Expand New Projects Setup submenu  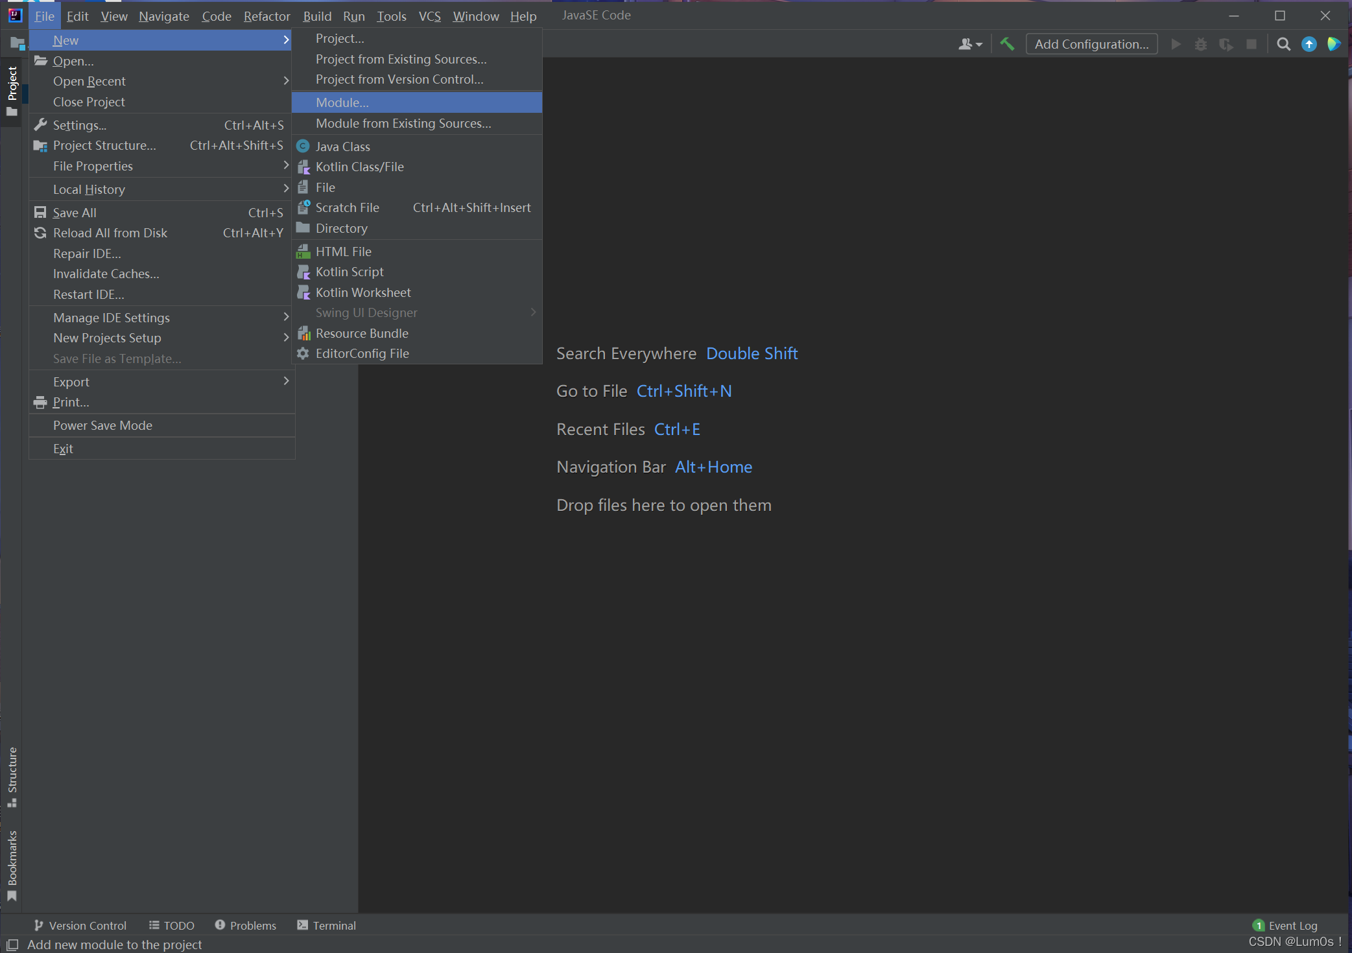(161, 338)
